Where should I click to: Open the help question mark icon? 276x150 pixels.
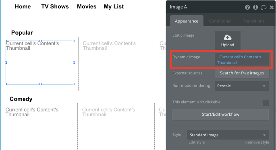[247, 7]
